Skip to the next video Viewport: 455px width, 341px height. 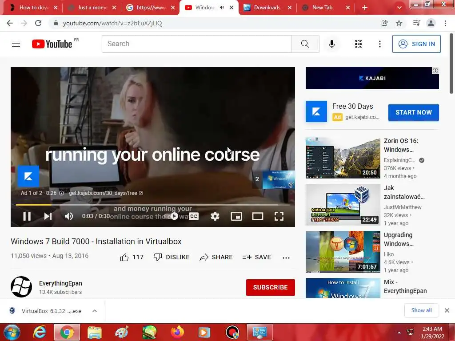[48, 216]
